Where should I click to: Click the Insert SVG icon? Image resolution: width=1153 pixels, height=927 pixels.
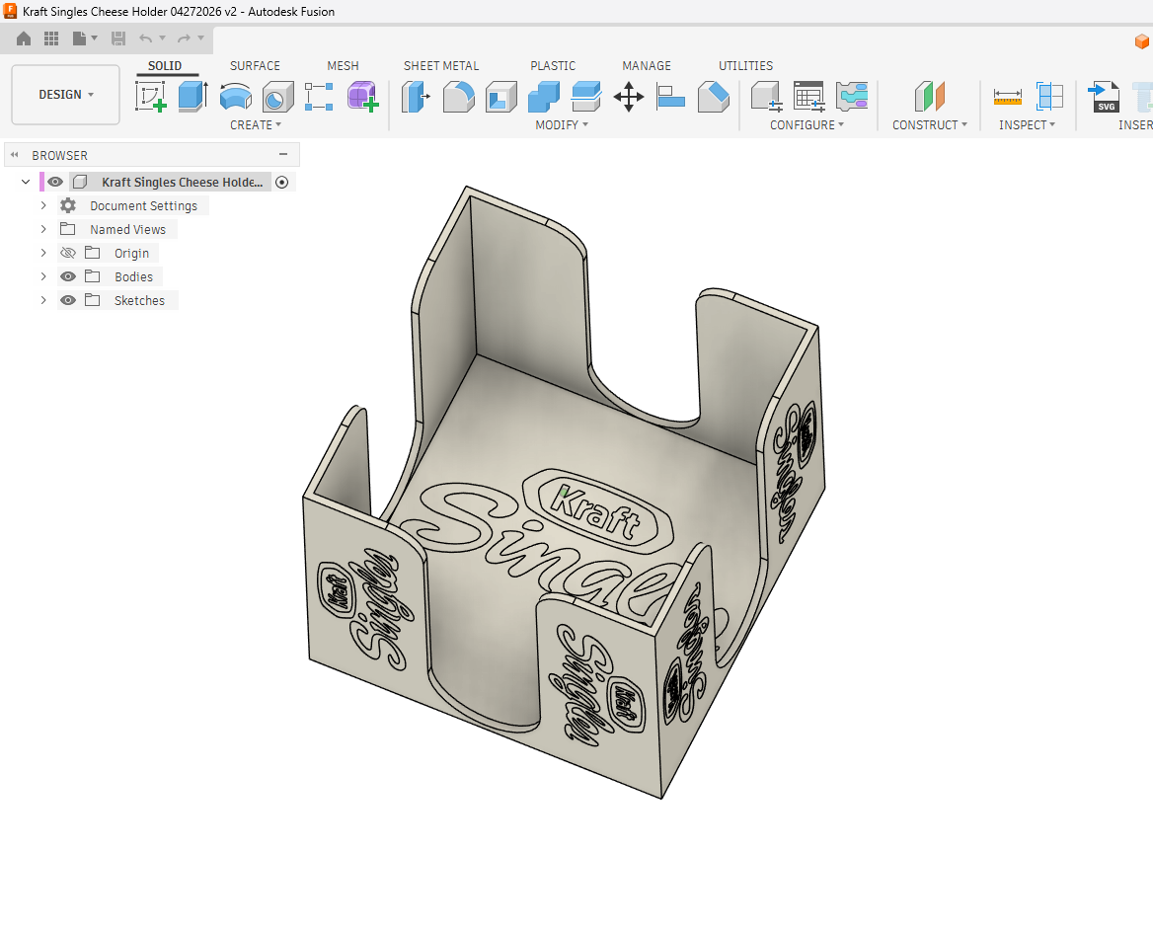coord(1104,97)
